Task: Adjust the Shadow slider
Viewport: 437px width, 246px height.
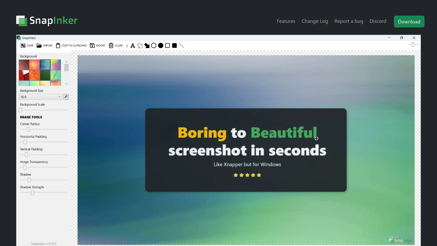Action: pos(44,180)
